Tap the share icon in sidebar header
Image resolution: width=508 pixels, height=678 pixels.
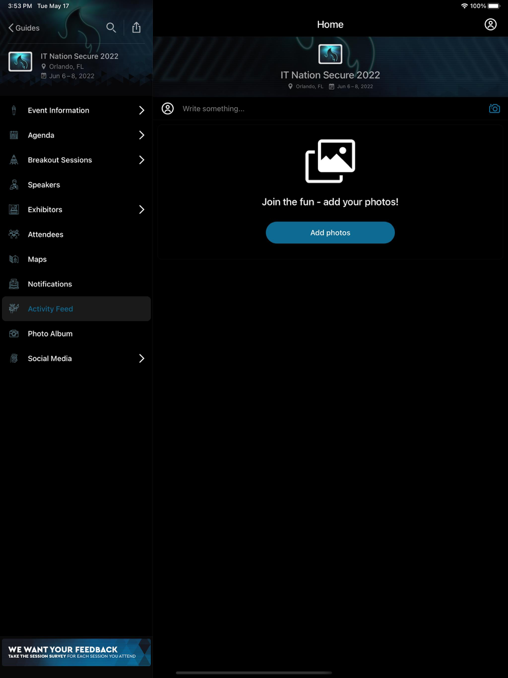(136, 27)
